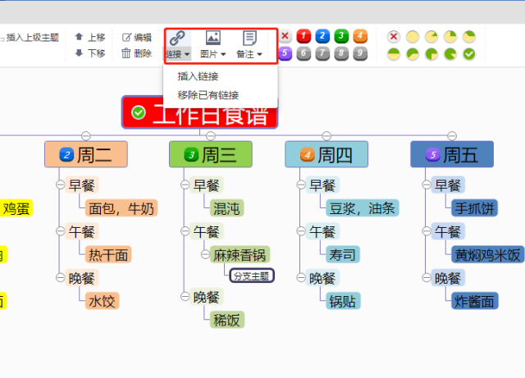Select the 手抓饼 node
This screenshot has height=378, width=525.
click(x=475, y=208)
